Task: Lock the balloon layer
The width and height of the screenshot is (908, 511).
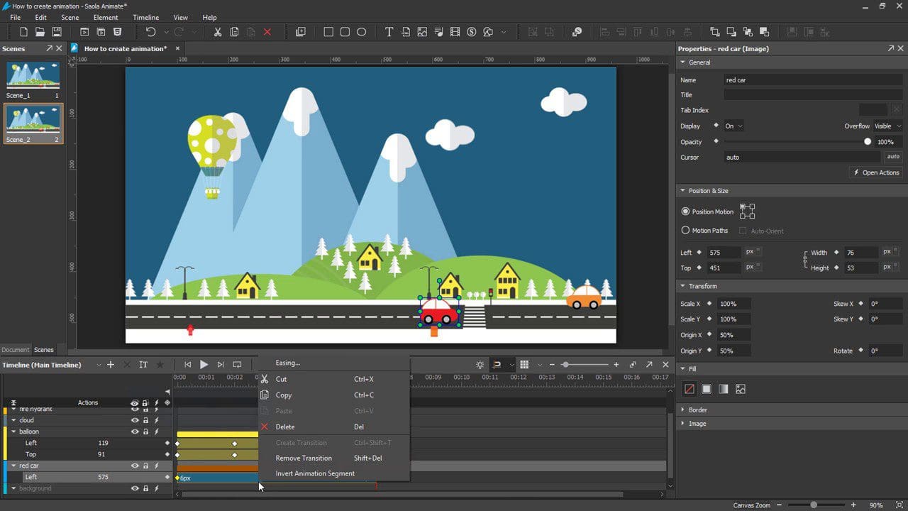Action: click(145, 432)
